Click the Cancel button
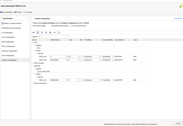 coord(178,123)
